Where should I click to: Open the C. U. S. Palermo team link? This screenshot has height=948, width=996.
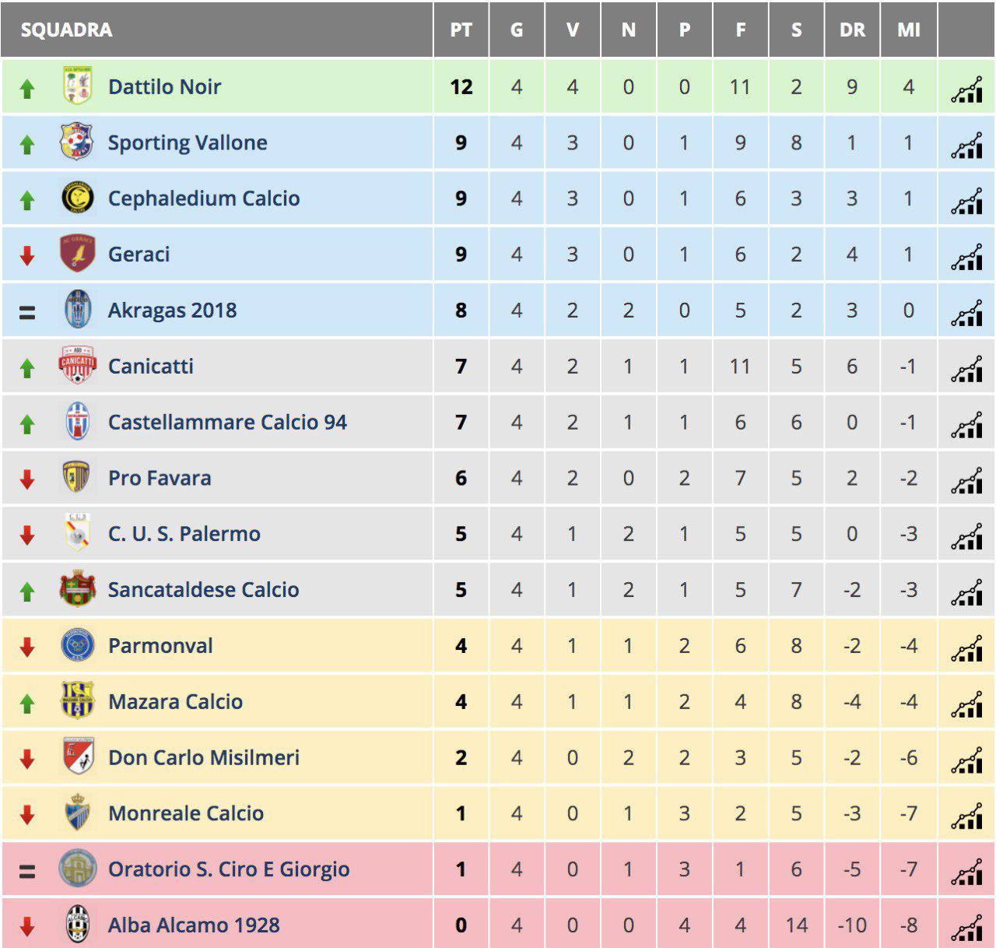[184, 534]
